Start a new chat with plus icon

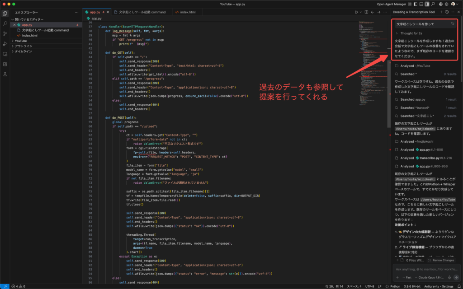pyautogui.click(x=440, y=12)
